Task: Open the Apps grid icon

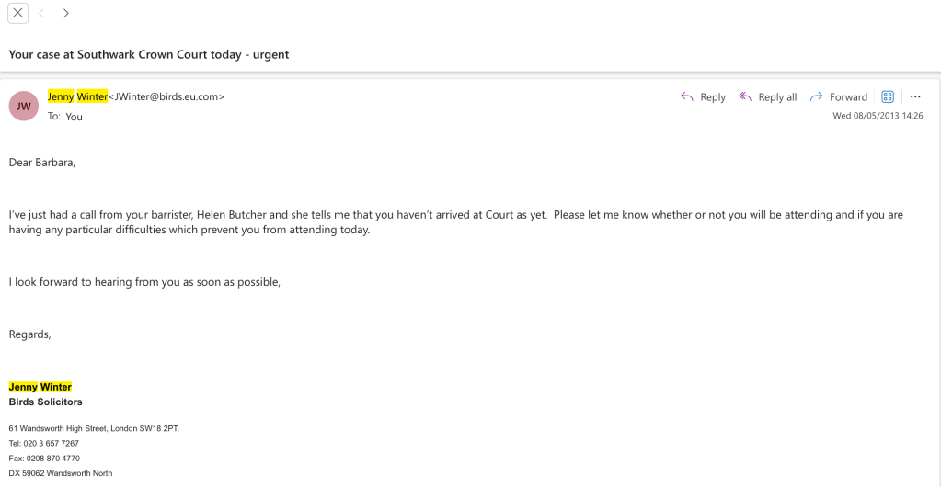Action: (x=888, y=96)
